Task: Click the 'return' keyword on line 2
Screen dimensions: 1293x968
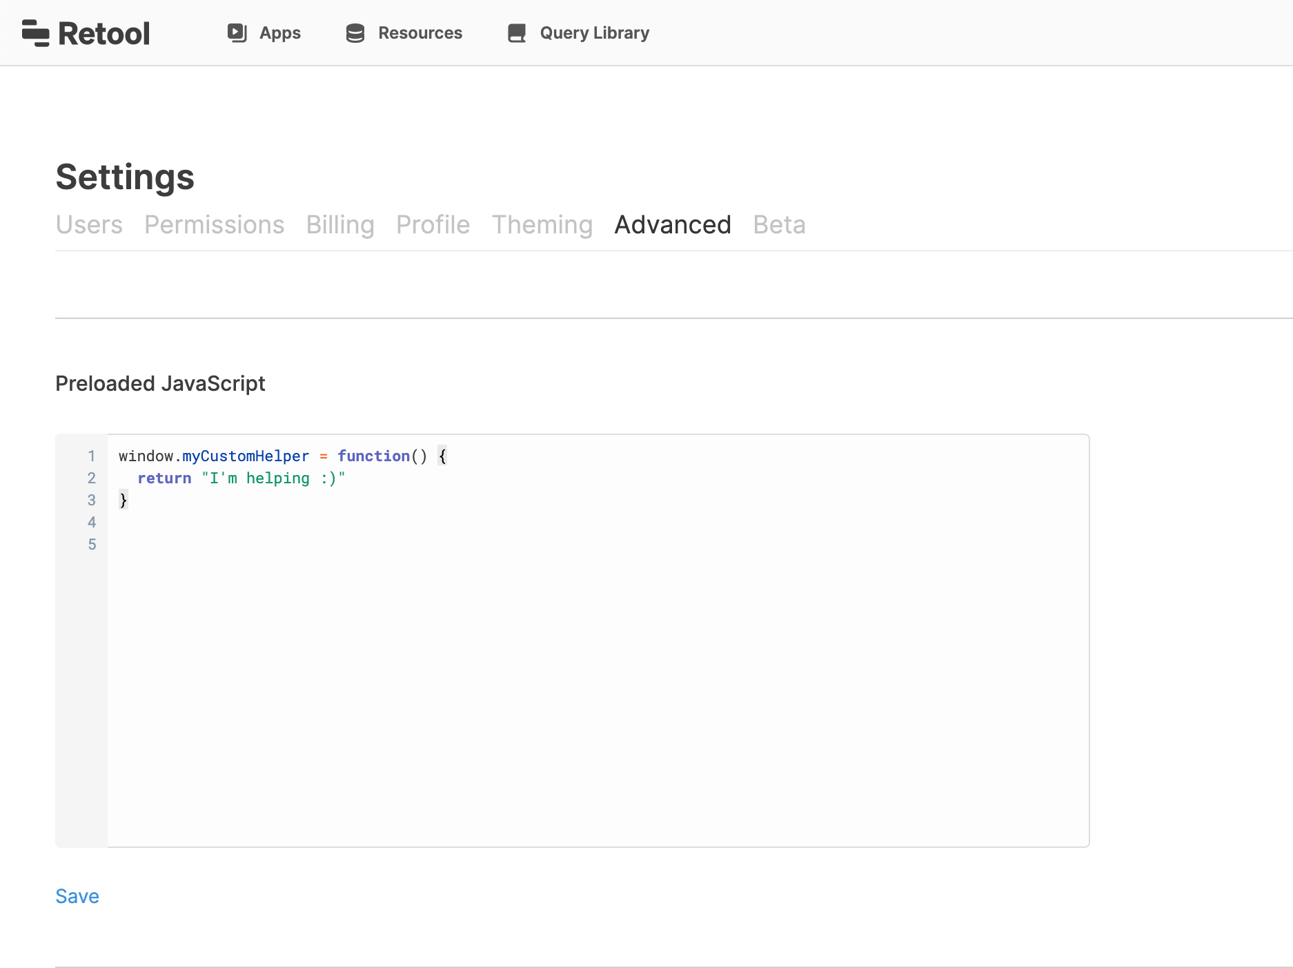Action: click(x=164, y=478)
